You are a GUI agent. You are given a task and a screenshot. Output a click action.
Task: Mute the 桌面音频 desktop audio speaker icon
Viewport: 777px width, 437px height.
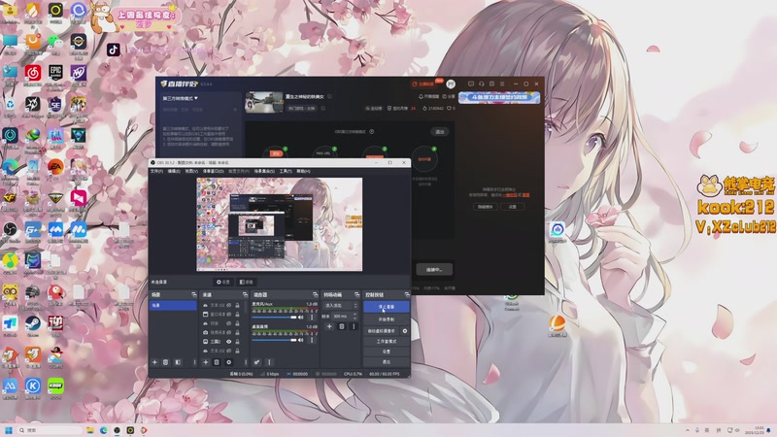point(301,340)
